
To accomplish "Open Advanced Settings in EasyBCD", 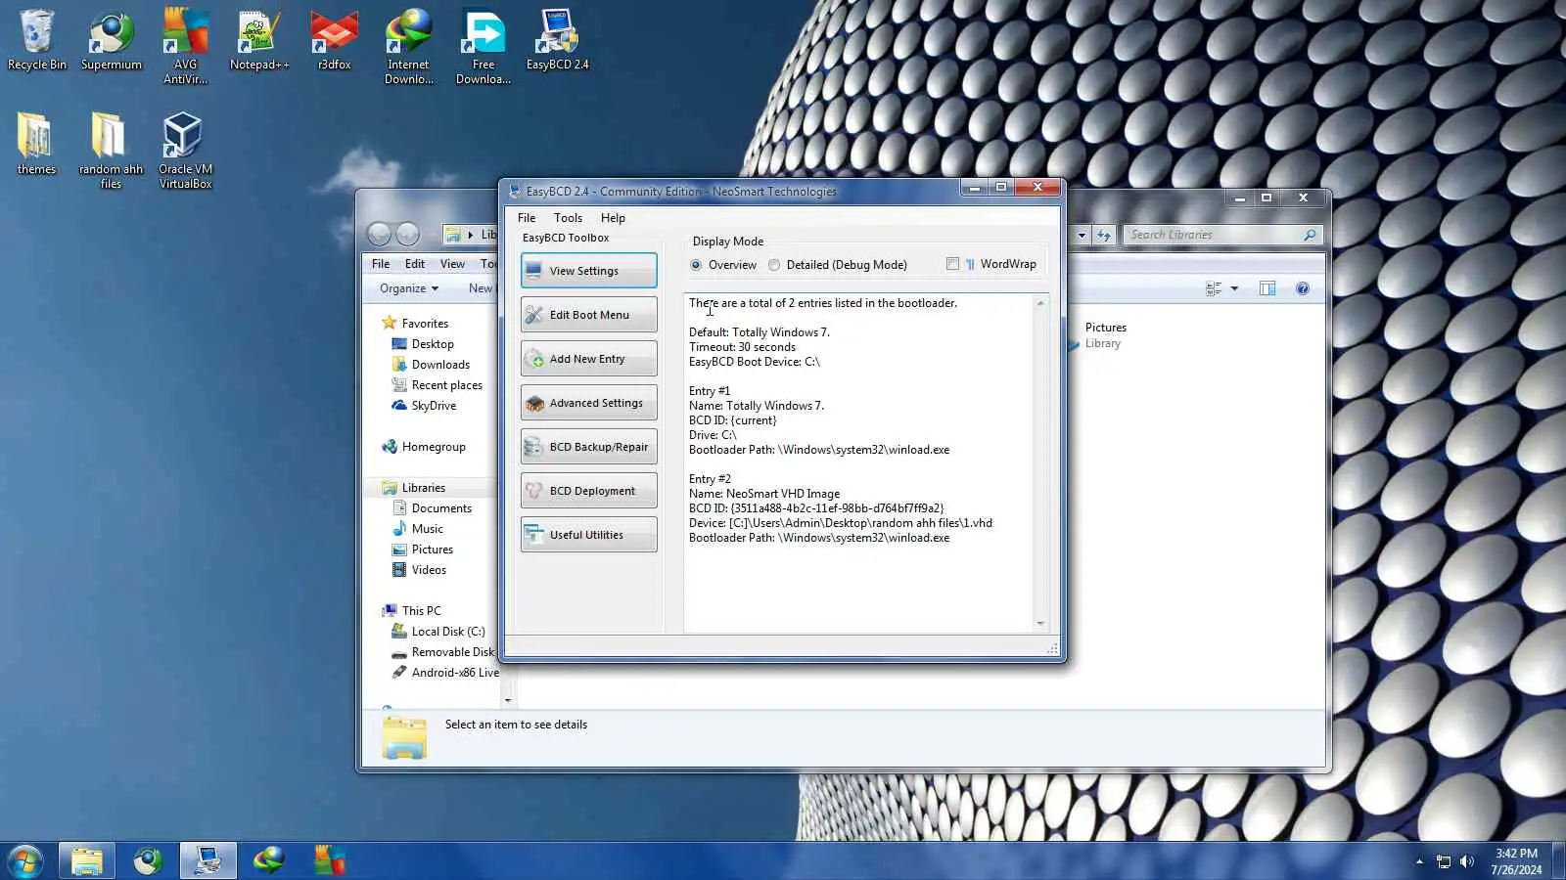I will coord(589,403).
